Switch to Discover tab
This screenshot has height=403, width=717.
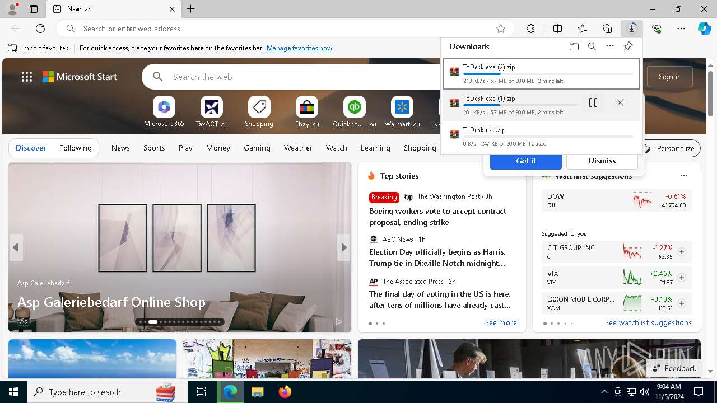click(x=31, y=148)
